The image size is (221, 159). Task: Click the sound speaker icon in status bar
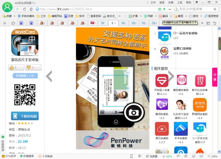201,156
